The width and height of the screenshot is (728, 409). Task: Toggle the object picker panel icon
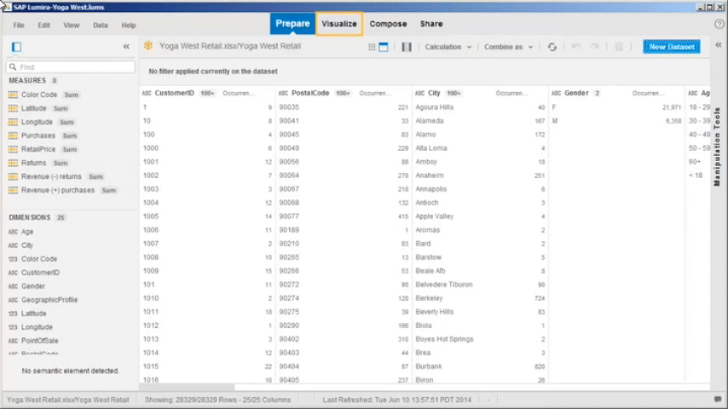tap(17, 47)
